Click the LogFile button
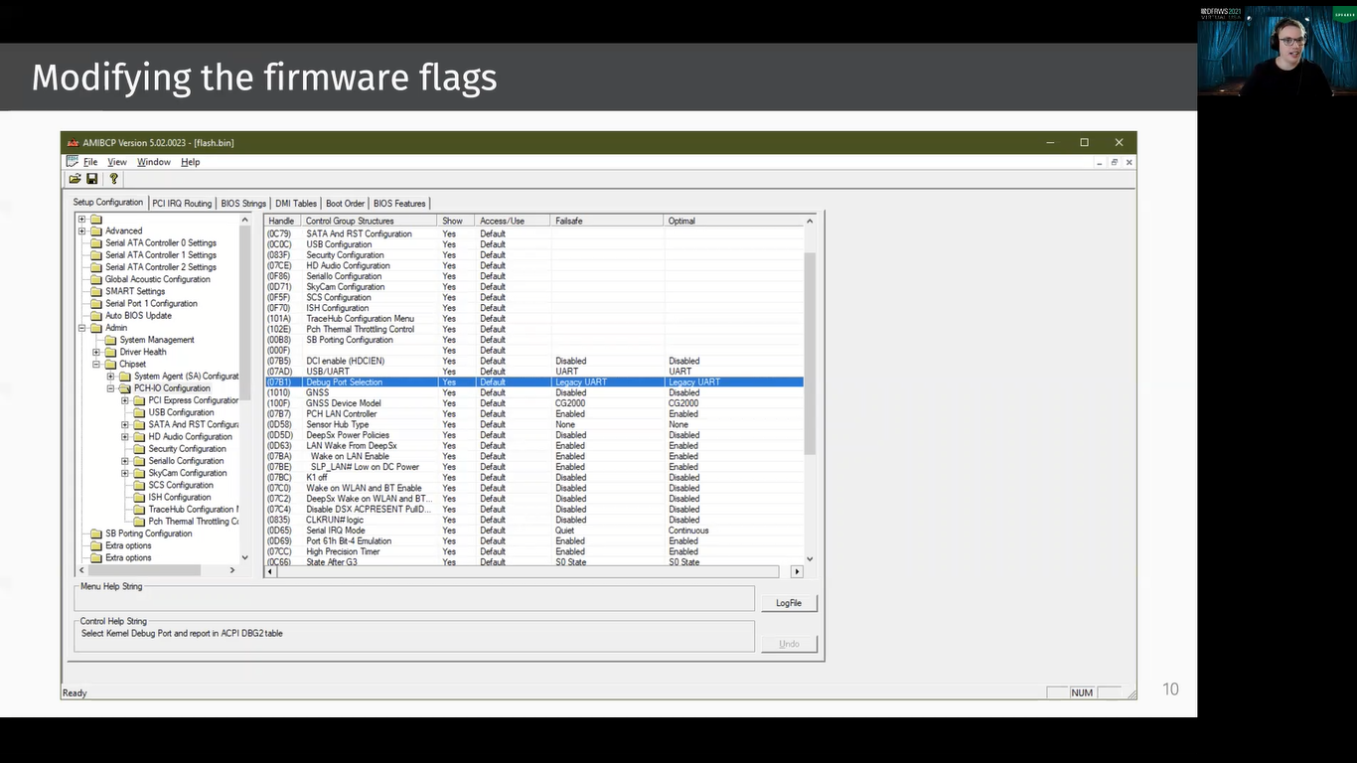Screen dimensions: 1357x763 pyautogui.click(x=788, y=602)
